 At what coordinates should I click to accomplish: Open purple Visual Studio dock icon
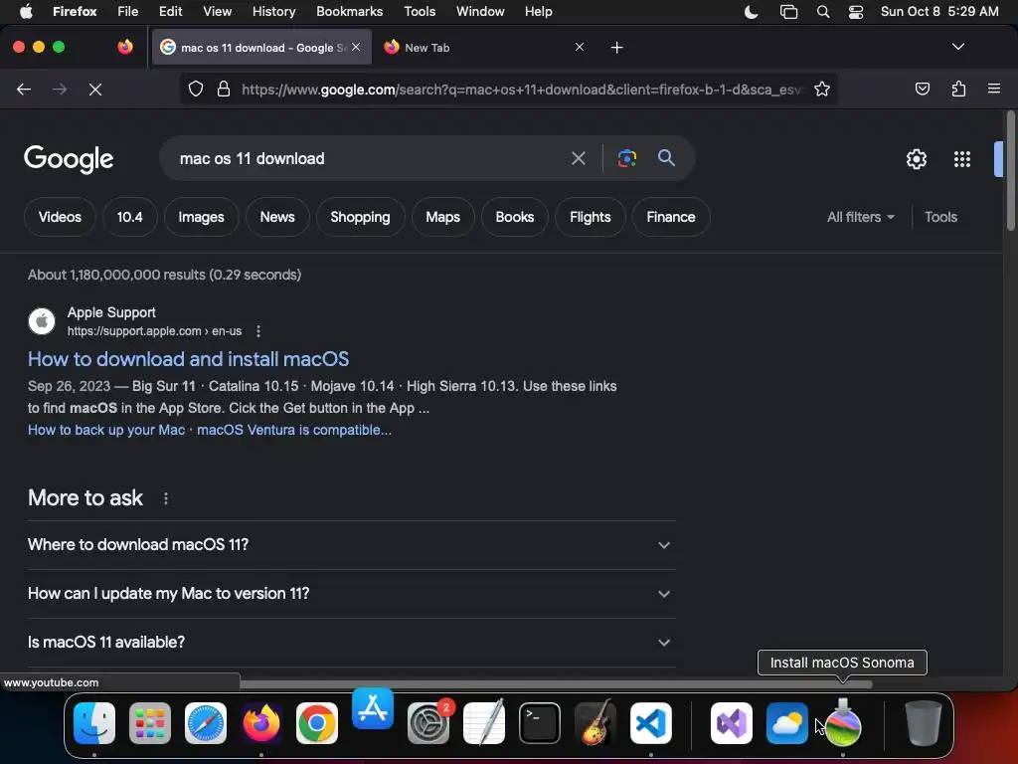pos(732,723)
